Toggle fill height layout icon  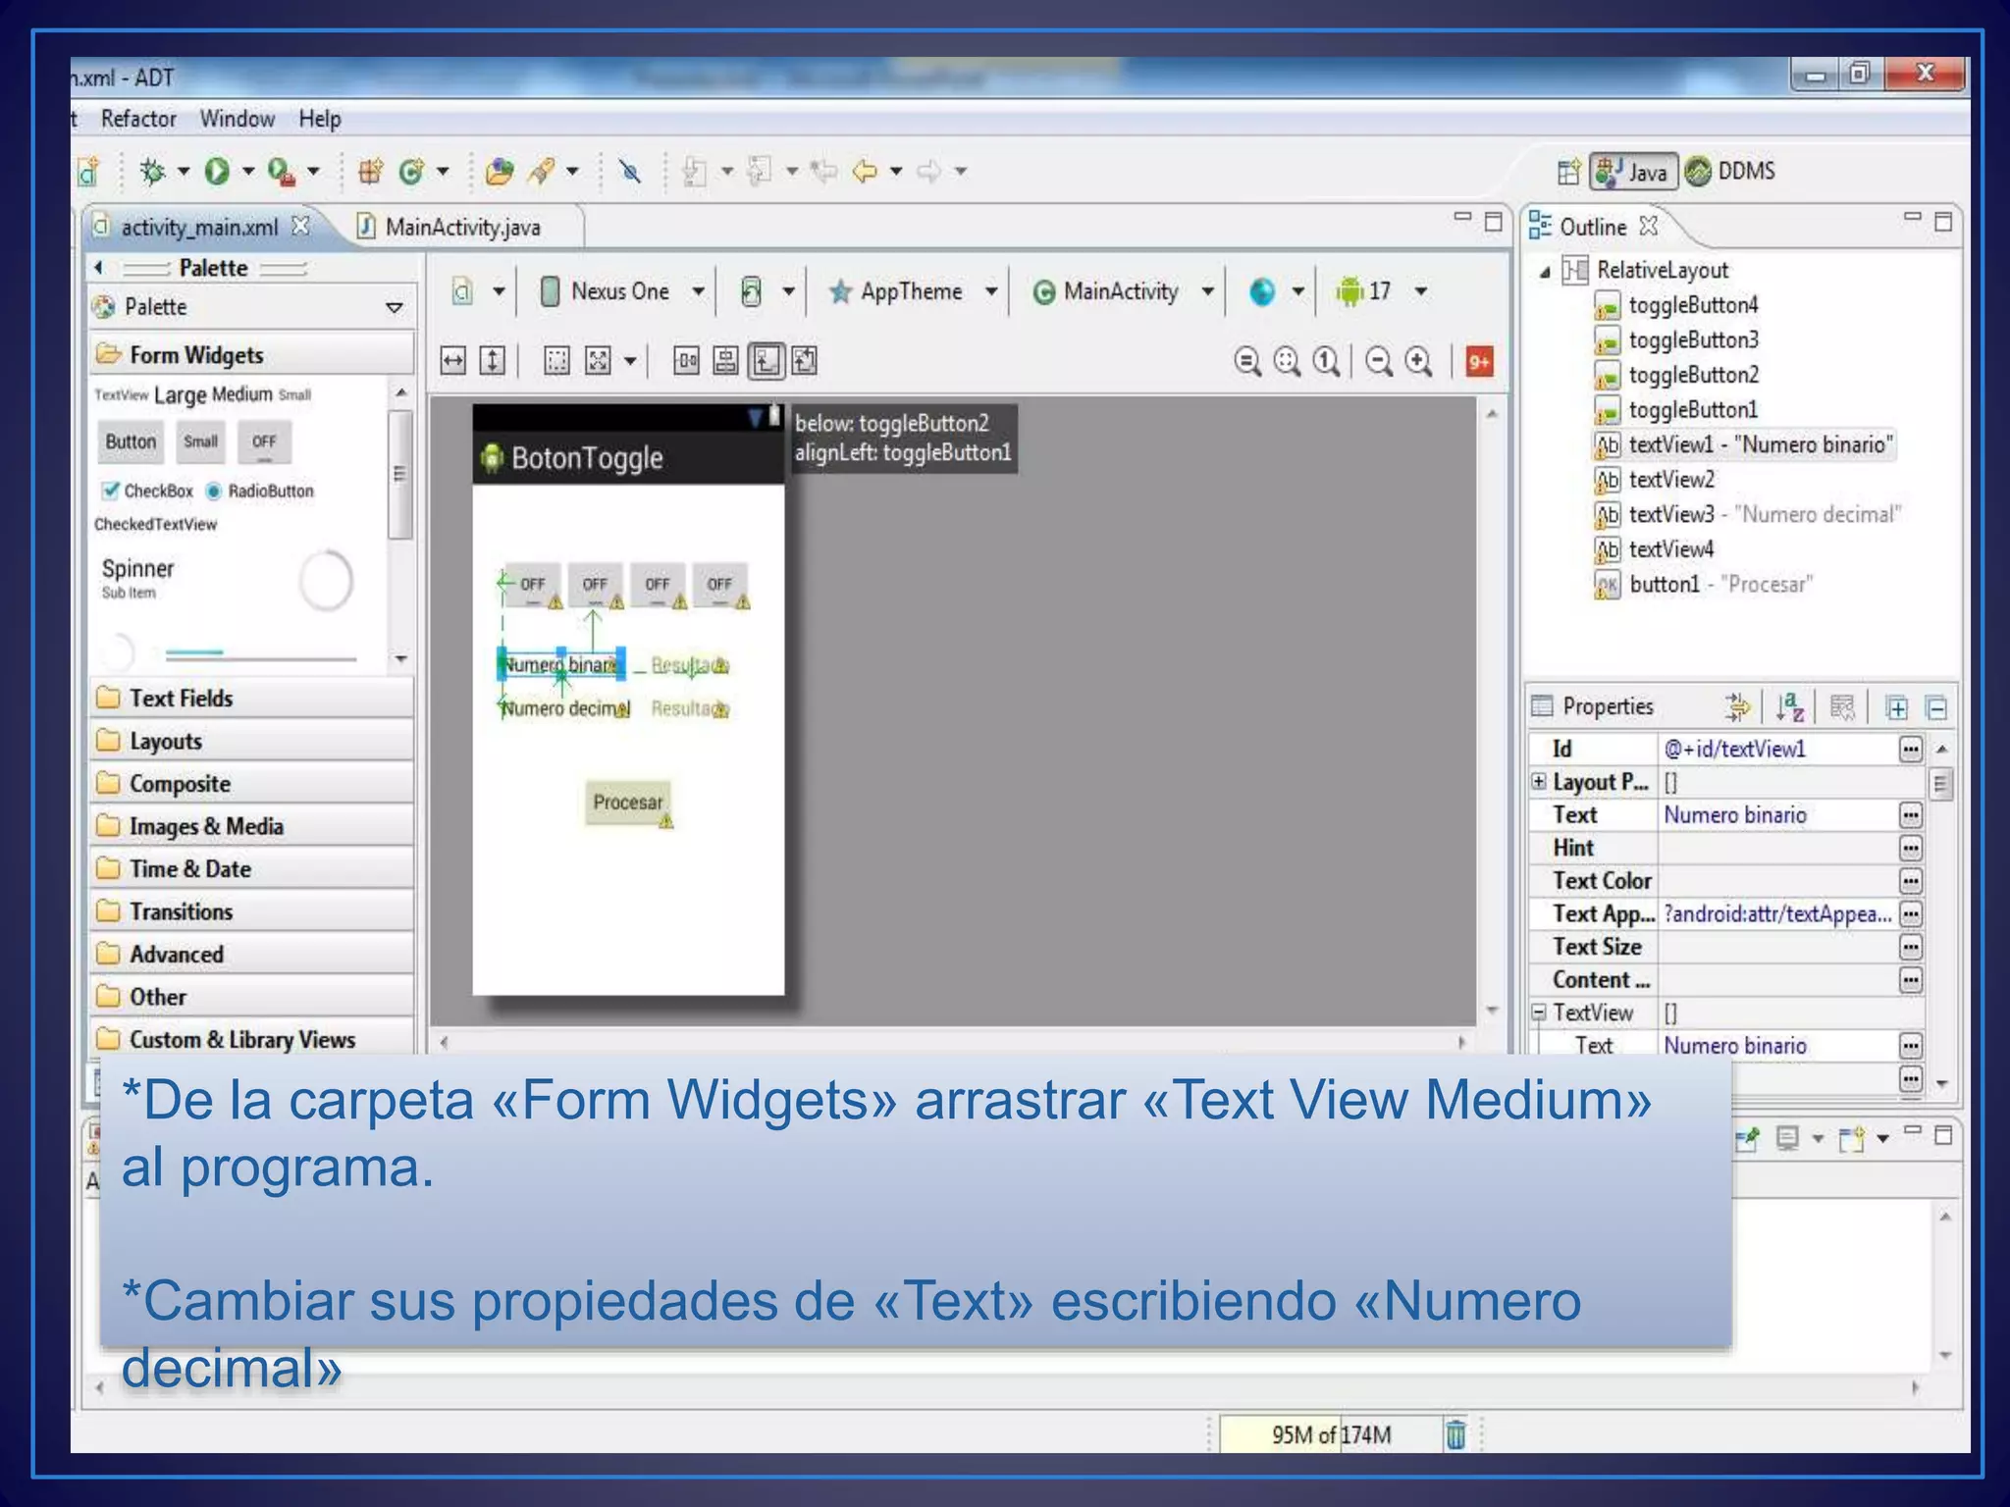pos(492,361)
